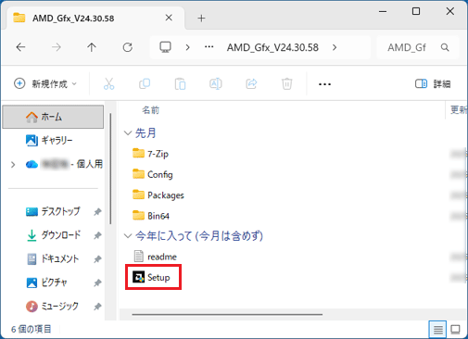
Task: Click the PC monitor icon in address bar
Action: pos(165,47)
